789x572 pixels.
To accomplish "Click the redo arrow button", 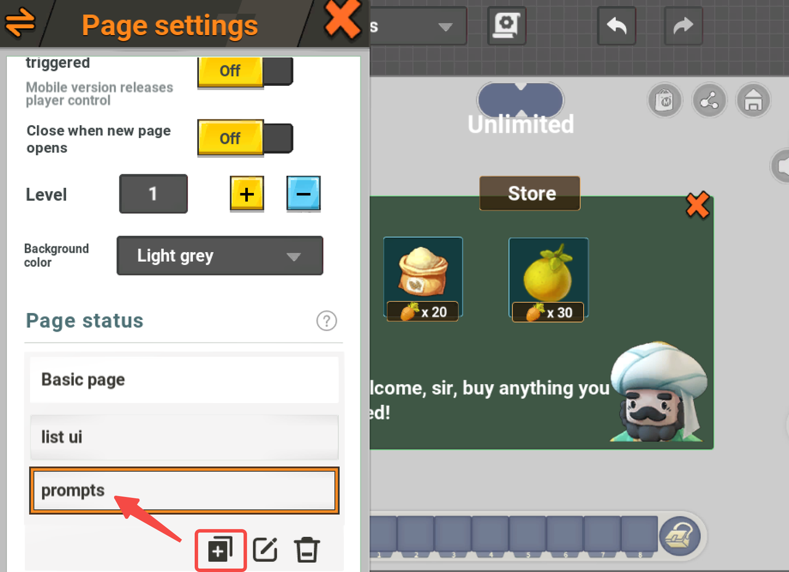I will pyautogui.click(x=683, y=26).
